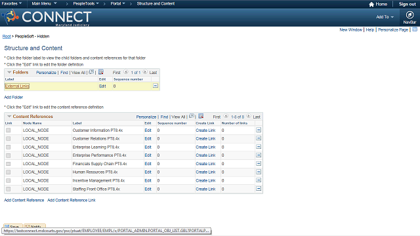Viewport: 420px width, 236px height.
Task: Go to Root breadcrumb link
Action: point(7,37)
